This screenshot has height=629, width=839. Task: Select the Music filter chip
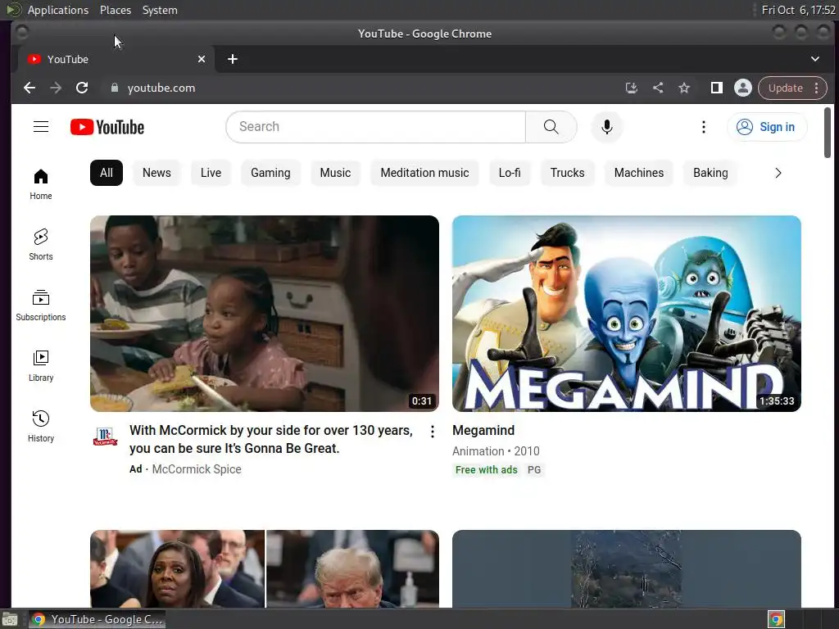335,173
